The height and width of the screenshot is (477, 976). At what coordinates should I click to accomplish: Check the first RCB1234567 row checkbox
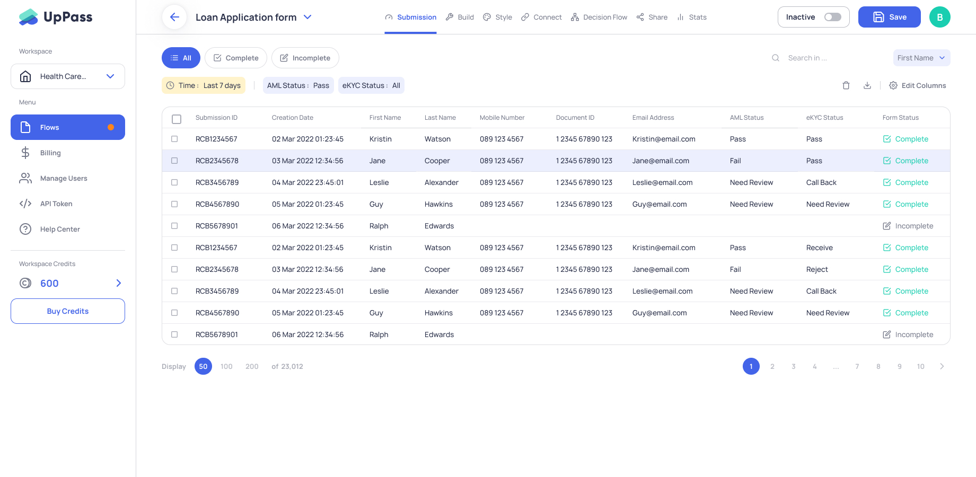(x=174, y=139)
